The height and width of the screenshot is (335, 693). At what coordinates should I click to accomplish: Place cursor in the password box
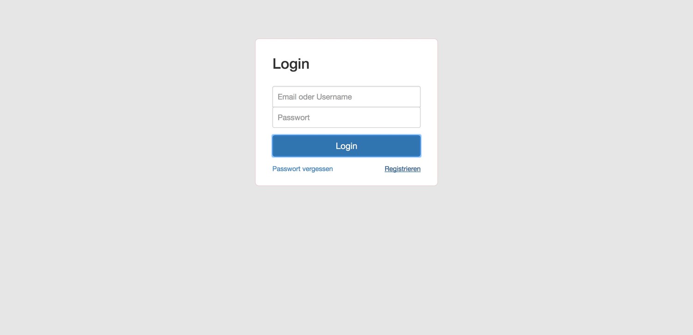click(346, 117)
